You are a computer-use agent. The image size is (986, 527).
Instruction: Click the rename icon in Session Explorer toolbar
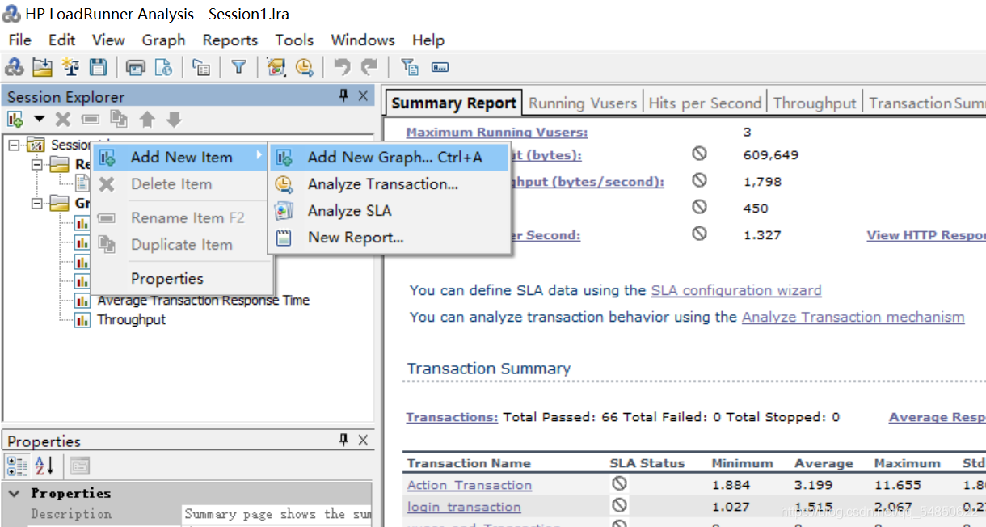point(91,120)
